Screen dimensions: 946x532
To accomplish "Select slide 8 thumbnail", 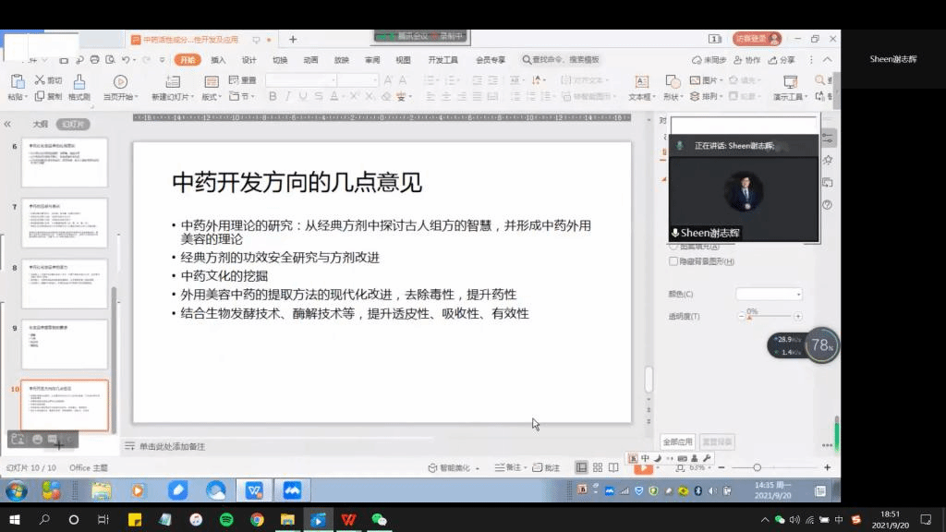I will click(65, 284).
